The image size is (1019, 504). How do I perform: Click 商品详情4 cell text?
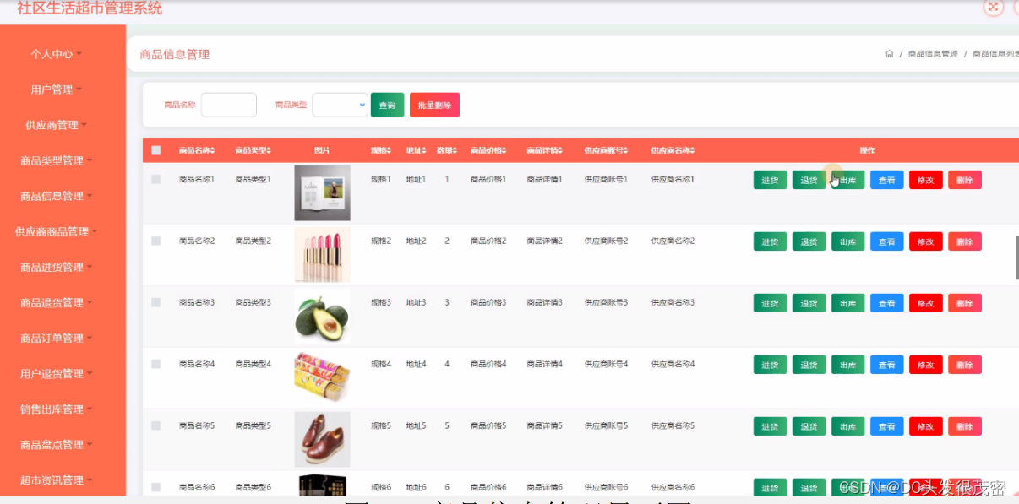click(544, 364)
